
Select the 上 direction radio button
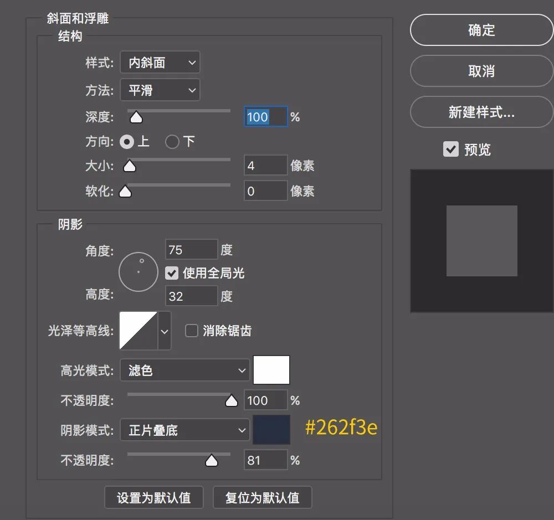127,142
